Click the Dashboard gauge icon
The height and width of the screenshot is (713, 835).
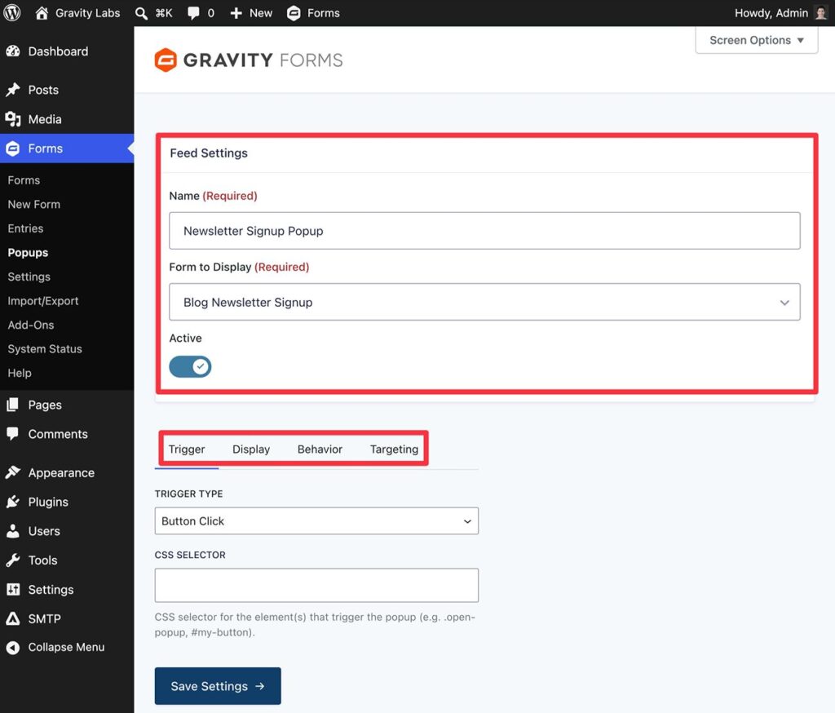[x=13, y=51]
